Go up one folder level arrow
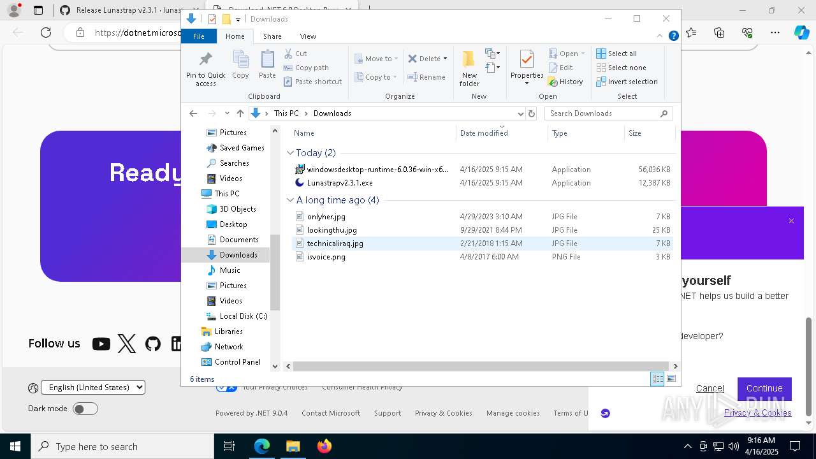 pos(240,113)
